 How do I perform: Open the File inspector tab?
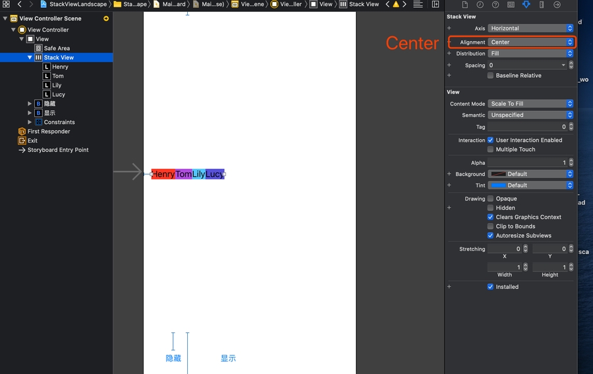(465, 5)
